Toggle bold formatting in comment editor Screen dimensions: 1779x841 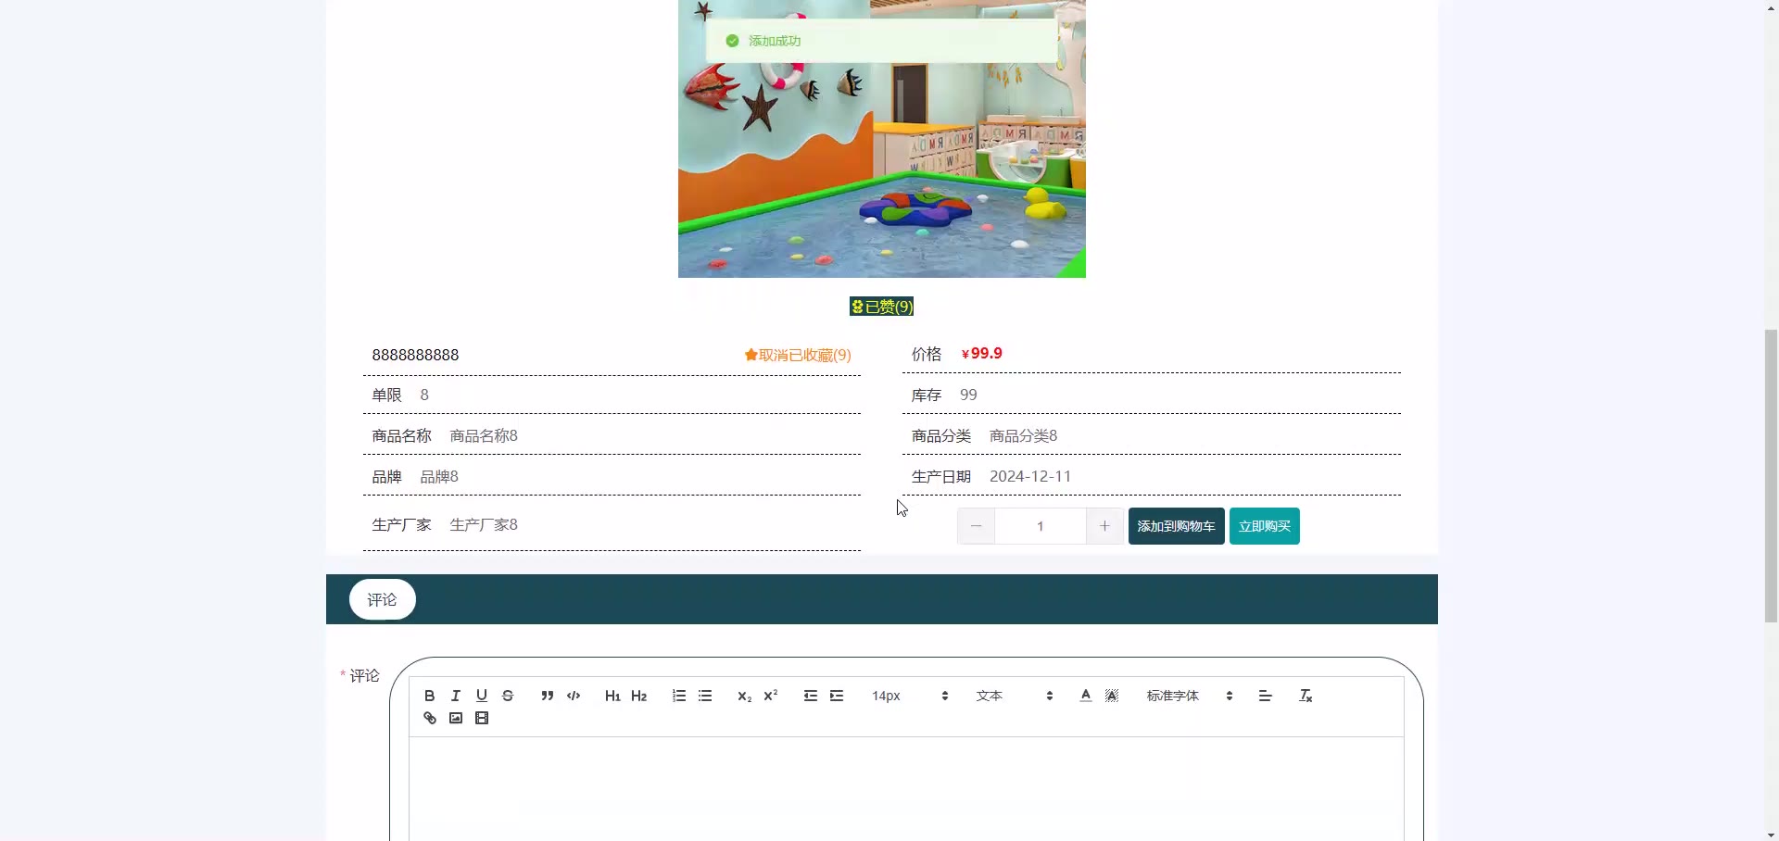point(429,696)
